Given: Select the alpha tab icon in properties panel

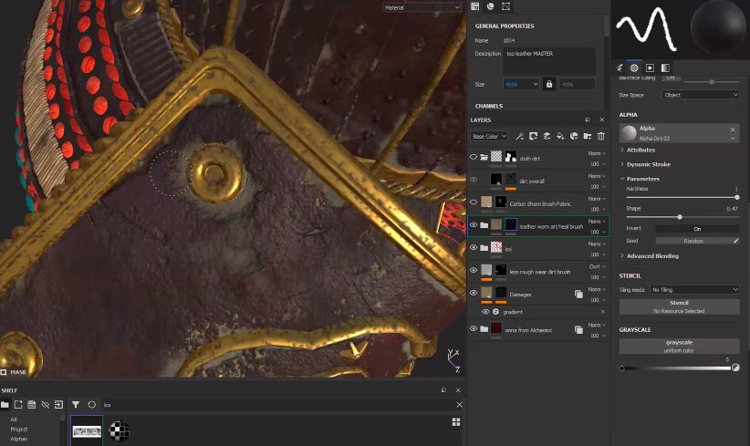Looking at the screenshot, I should click(x=634, y=67).
